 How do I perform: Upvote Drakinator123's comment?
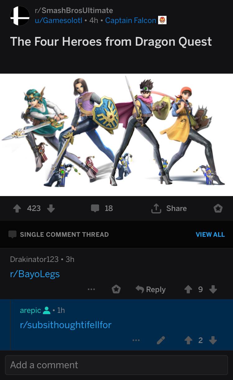tap(188, 289)
